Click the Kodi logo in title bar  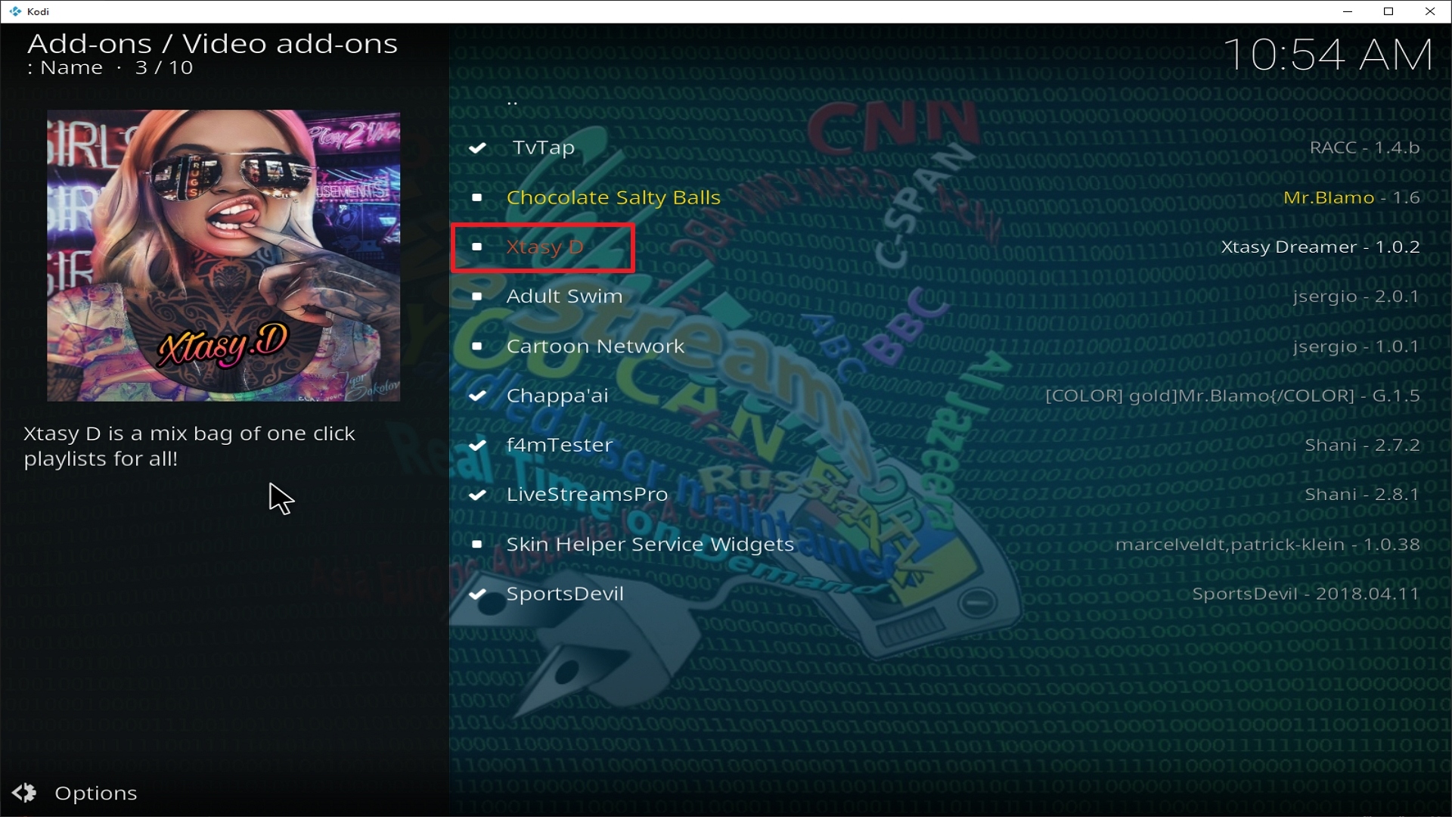pyautogui.click(x=15, y=11)
